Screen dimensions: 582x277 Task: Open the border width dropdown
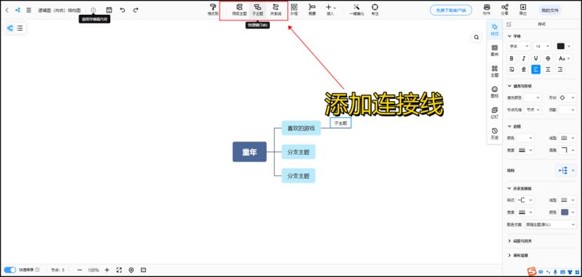click(x=526, y=150)
